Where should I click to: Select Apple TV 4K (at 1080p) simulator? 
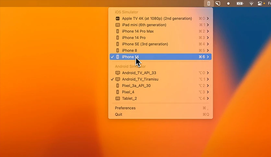click(160, 18)
